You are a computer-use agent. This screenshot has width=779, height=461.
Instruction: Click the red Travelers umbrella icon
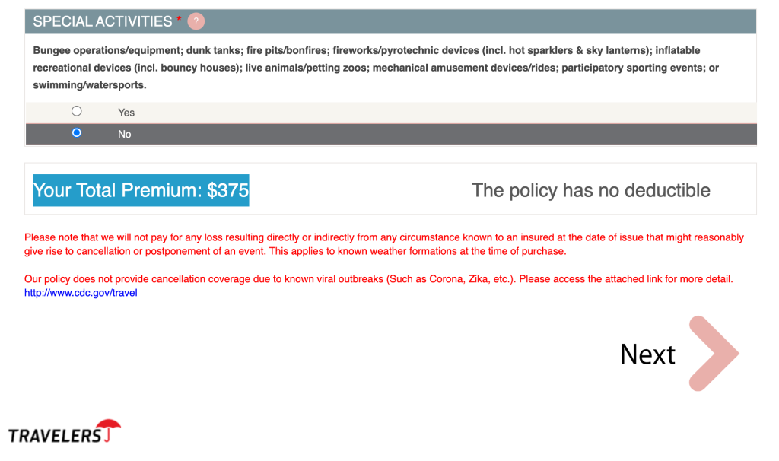(x=110, y=427)
